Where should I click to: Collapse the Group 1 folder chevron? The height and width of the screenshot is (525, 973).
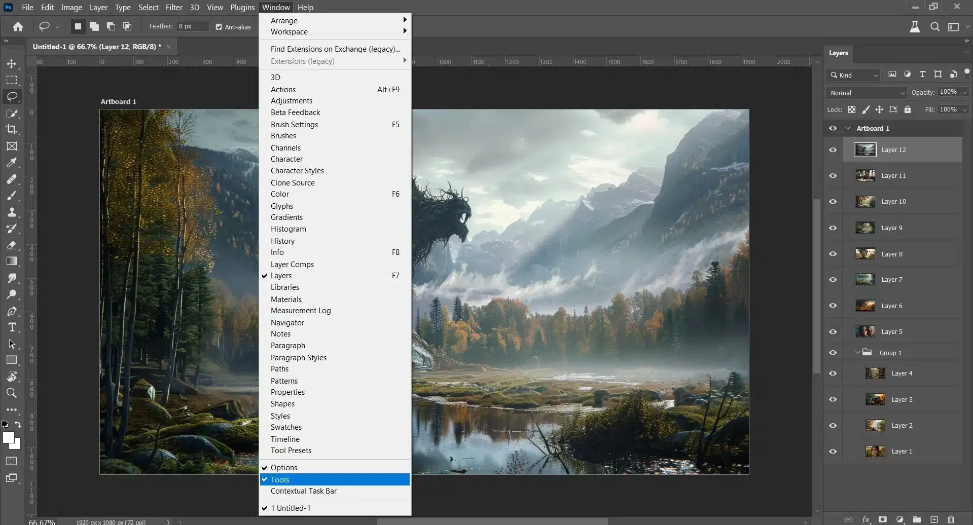pyautogui.click(x=858, y=352)
